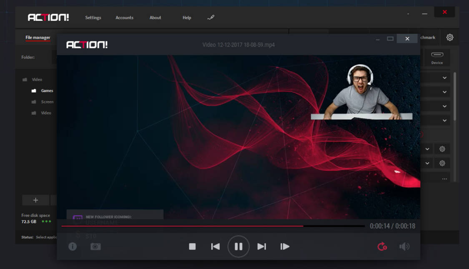Open the Accounts menu
The width and height of the screenshot is (469, 269).
(124, 18)
